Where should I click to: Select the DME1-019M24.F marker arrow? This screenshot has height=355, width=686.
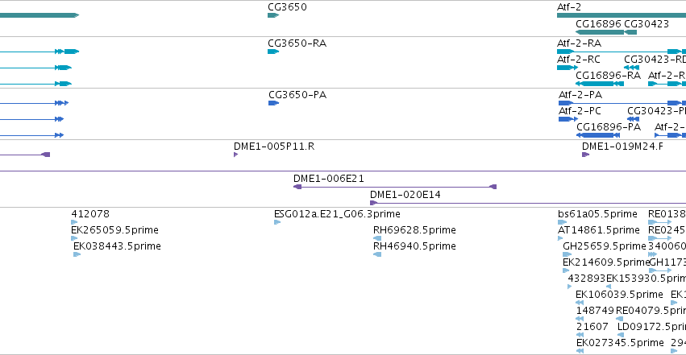tap(585, 155)
